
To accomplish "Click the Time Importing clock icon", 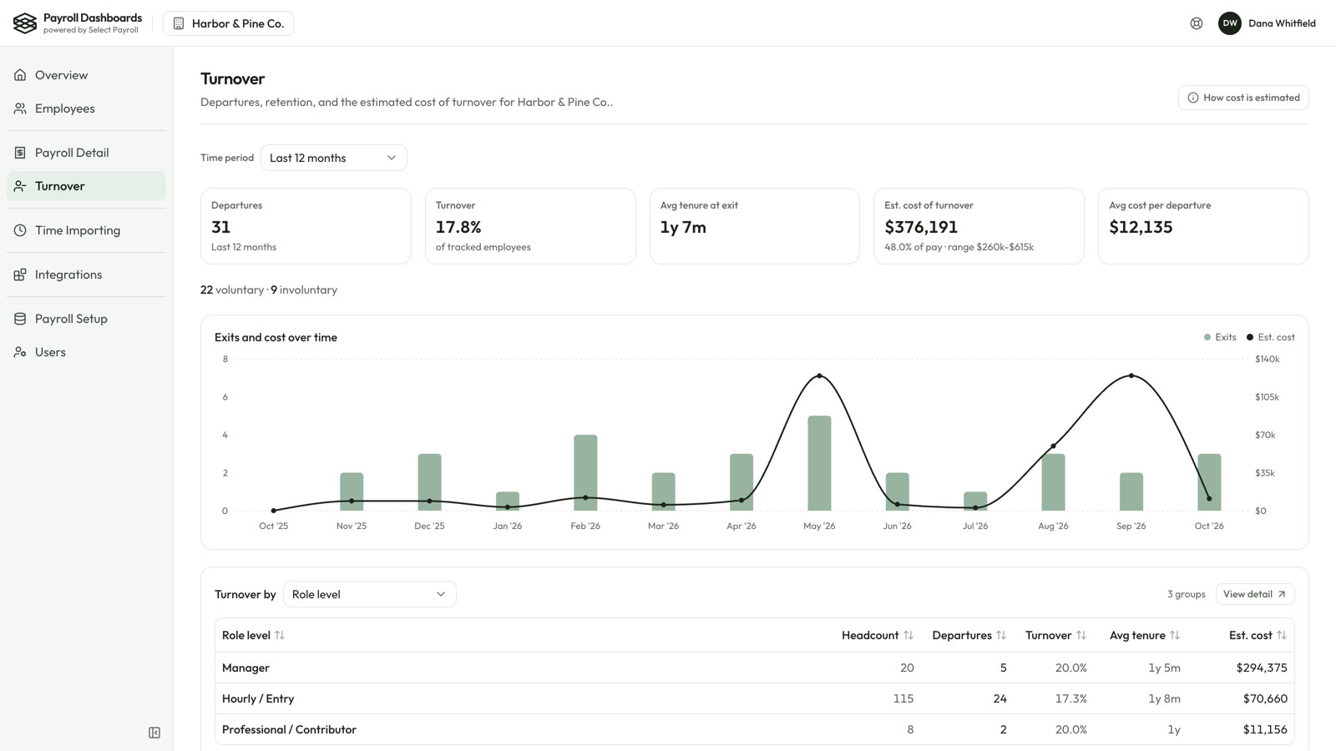I will pos(20,230).
